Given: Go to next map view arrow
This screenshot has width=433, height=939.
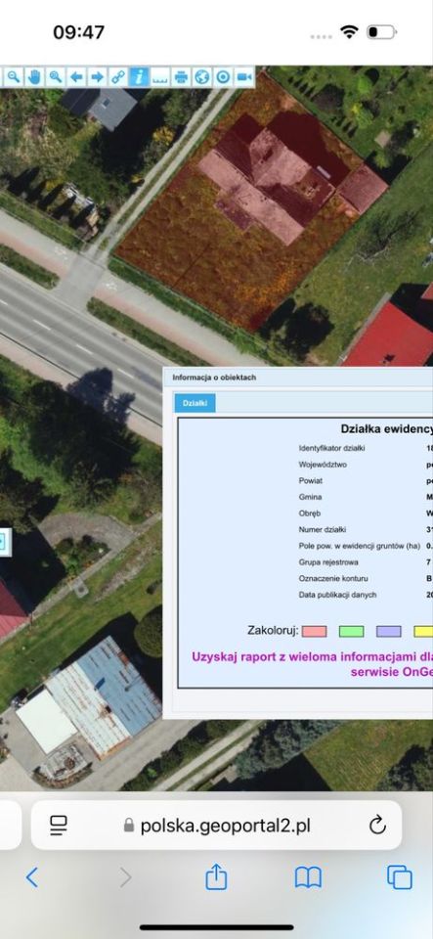Looking at the screenshot, I should pyautogui.click(x=97, y=76).
